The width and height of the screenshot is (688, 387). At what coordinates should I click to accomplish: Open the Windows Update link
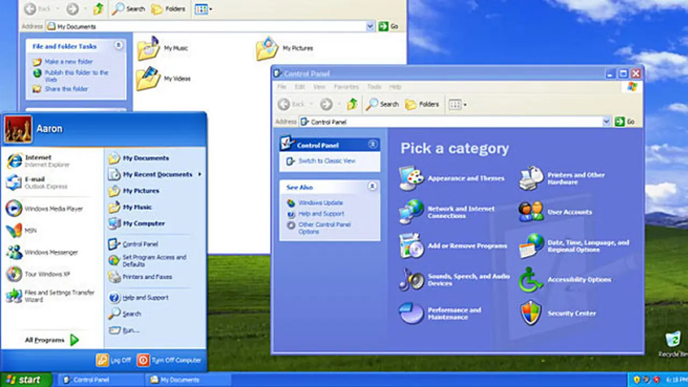click(320, 203)
